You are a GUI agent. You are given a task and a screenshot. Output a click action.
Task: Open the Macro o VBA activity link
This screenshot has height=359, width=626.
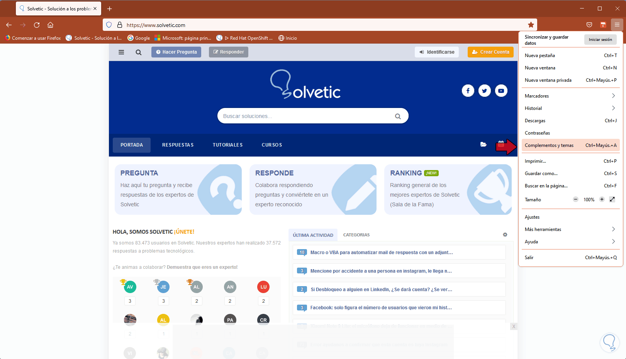point(382,253)
